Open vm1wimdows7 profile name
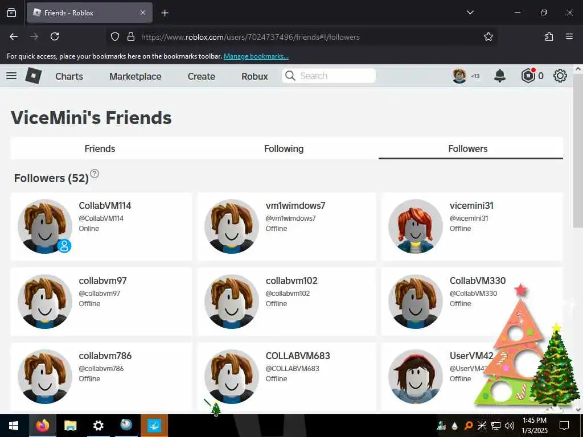Viewport: 583px width, 437px height. click(295, 205)
